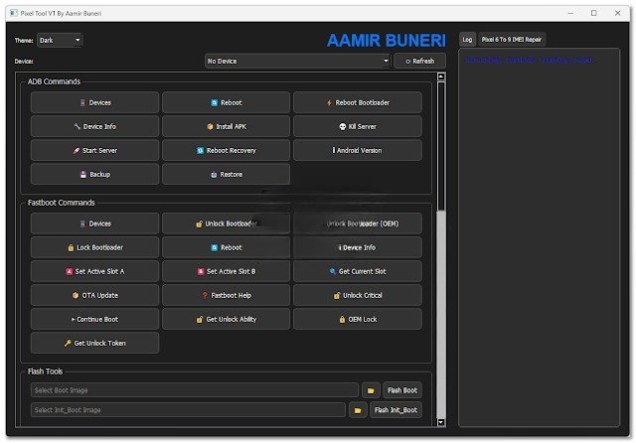Maximize the Pixel Tool window

[x=594, y=13]
